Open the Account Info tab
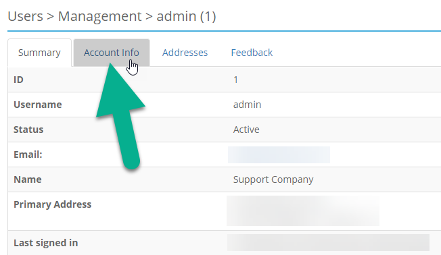The width and height of the screenshot is (441, 255). pos(112,53)
